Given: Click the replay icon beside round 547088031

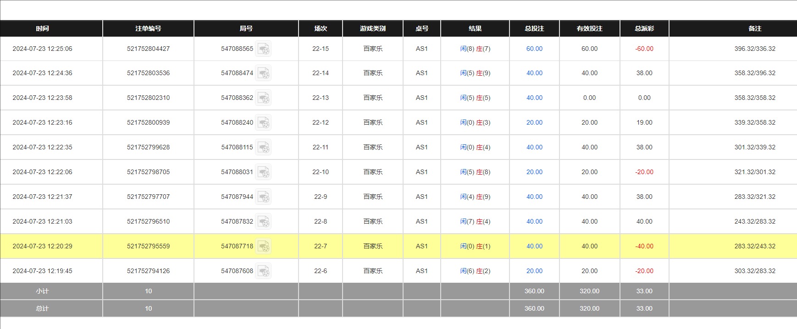Looking at the screenshot, I should pyautogui.click(x=263, y=172).
